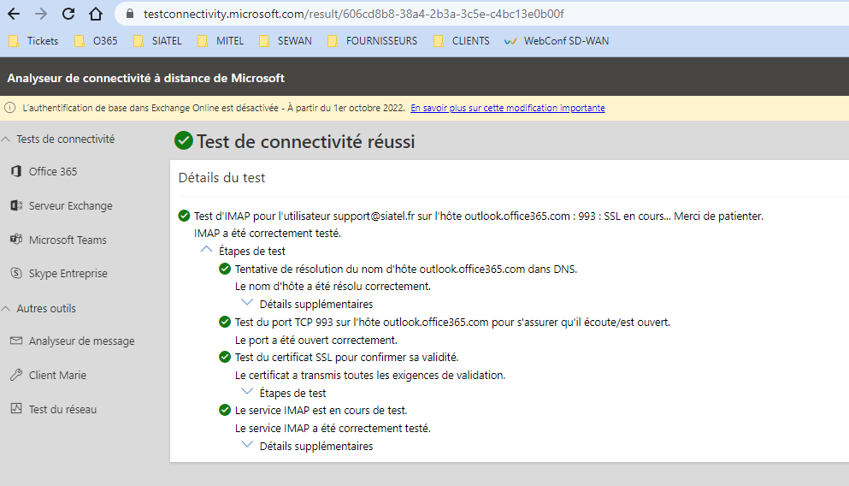
Task: Click the check icon for DNS resolution step
Action: pos(225,269)
